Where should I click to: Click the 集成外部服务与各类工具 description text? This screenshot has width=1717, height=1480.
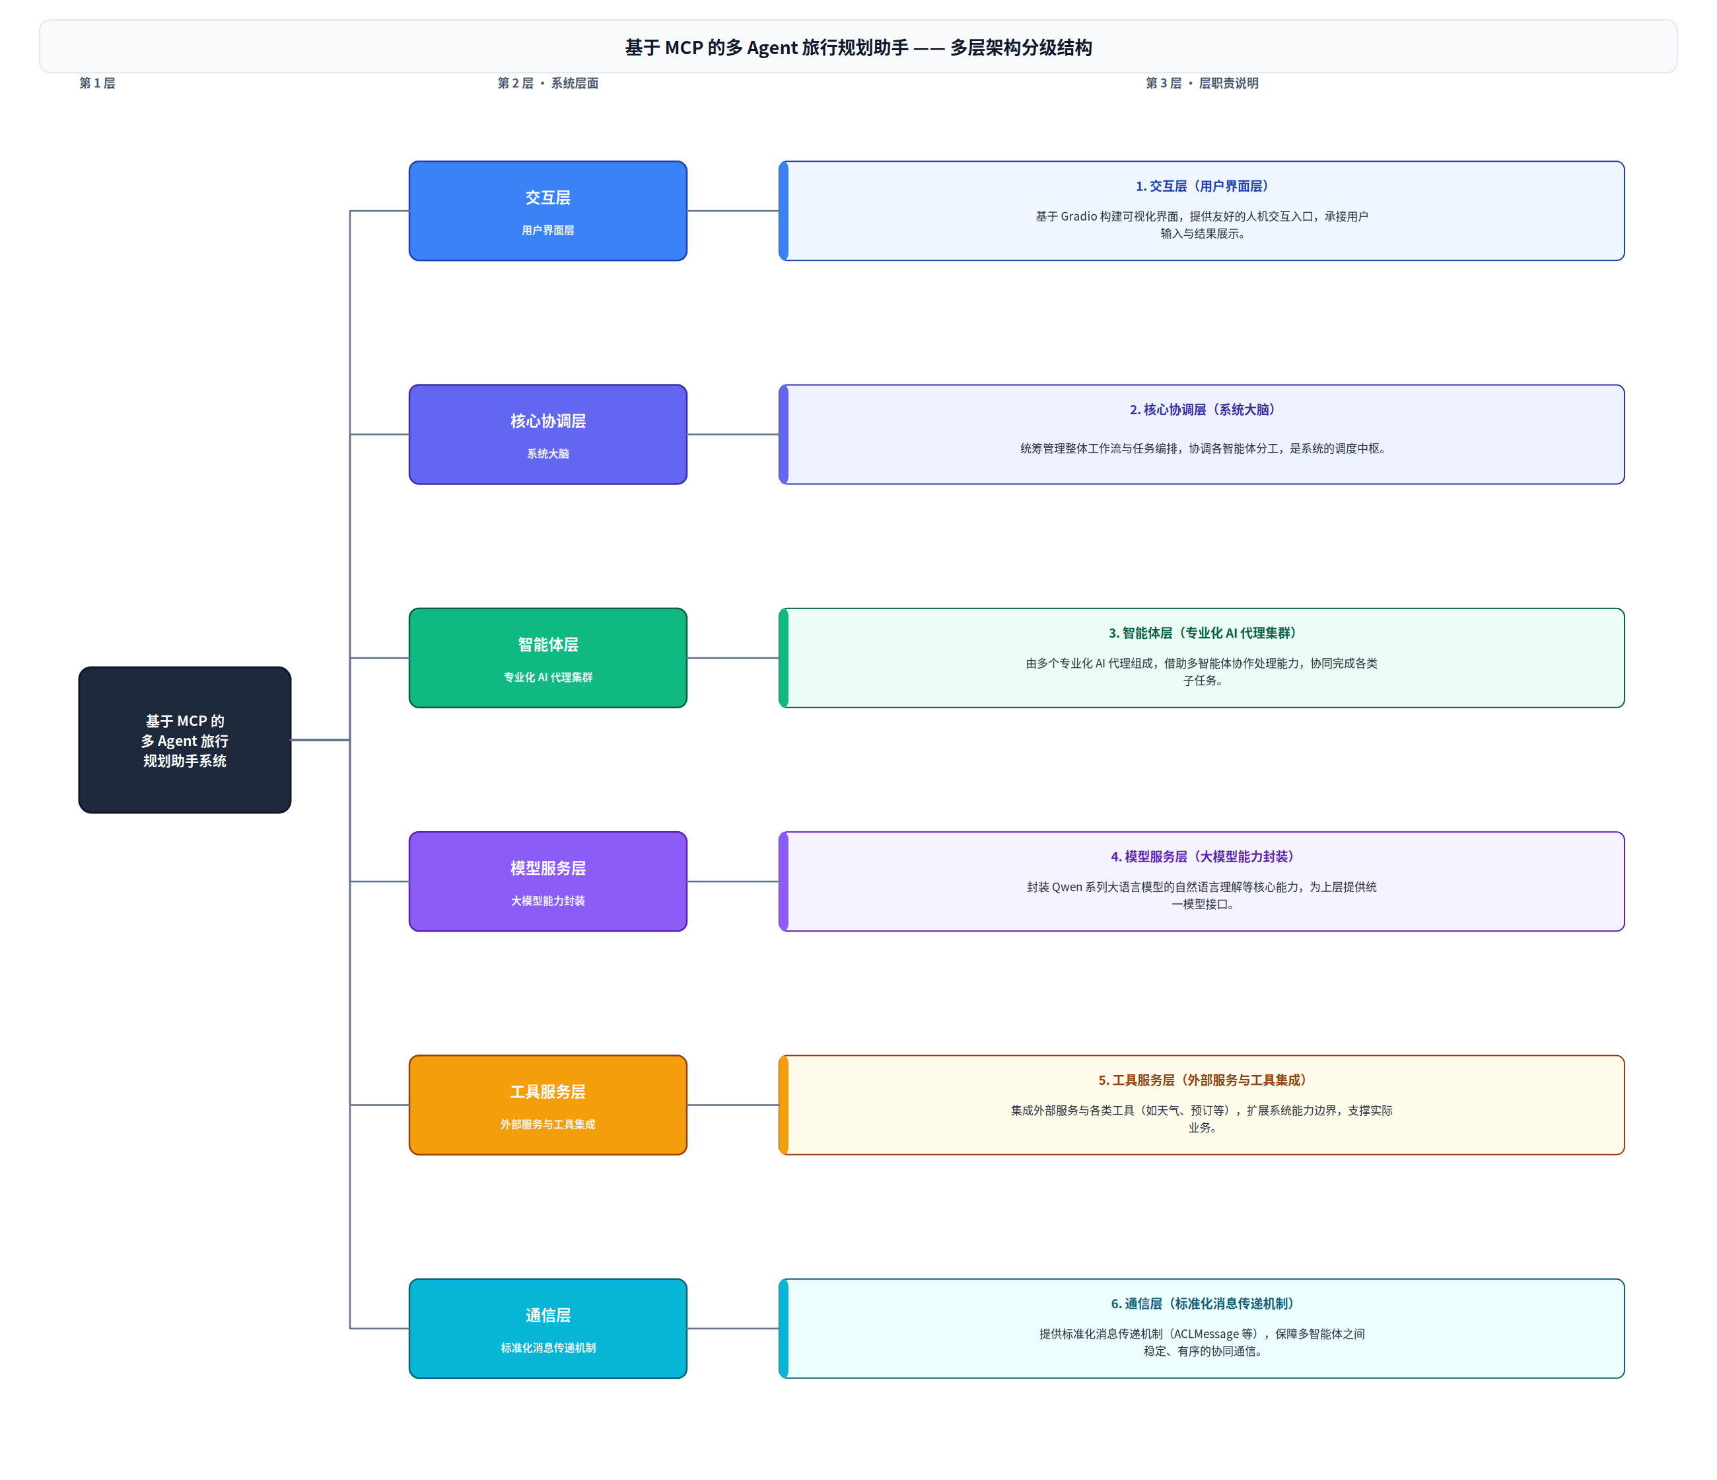(x=1201, y=1119)
